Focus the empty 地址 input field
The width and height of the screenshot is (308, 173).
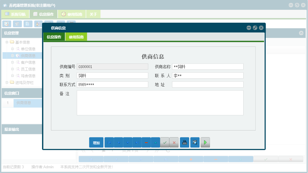point(207,85)
